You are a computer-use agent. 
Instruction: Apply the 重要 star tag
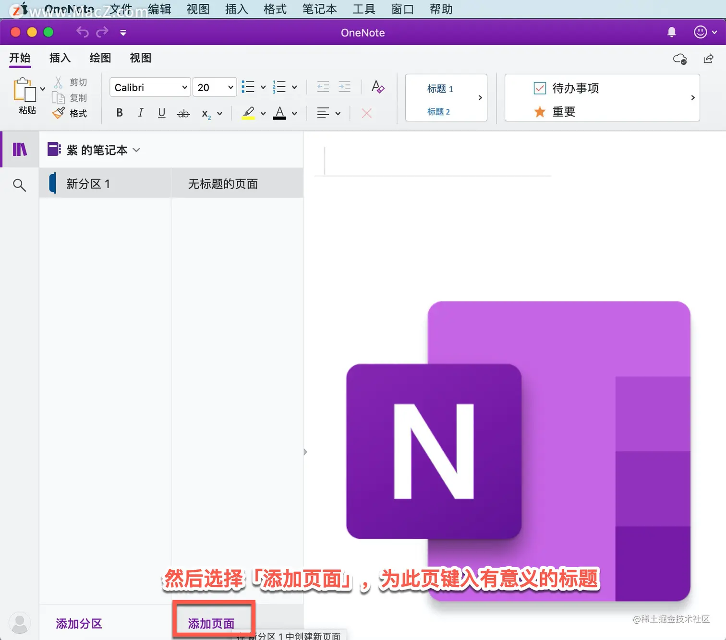point(555,112)
